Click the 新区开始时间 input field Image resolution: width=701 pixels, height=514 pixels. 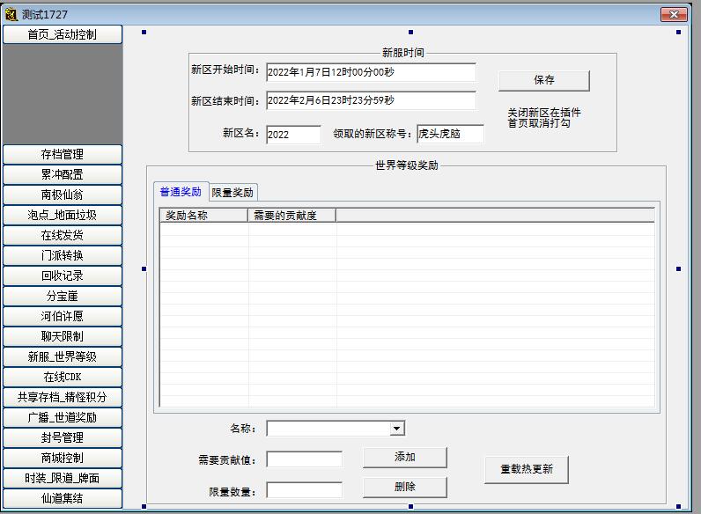[x=370, y=72]
